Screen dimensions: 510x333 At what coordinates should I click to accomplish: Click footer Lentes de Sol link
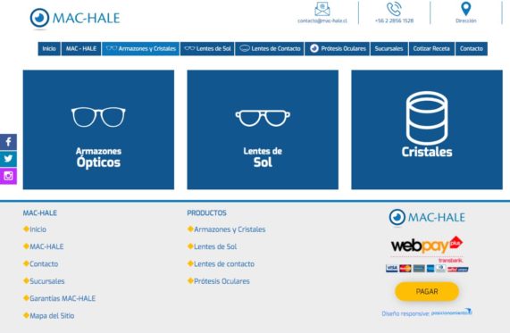click(215, 246)
